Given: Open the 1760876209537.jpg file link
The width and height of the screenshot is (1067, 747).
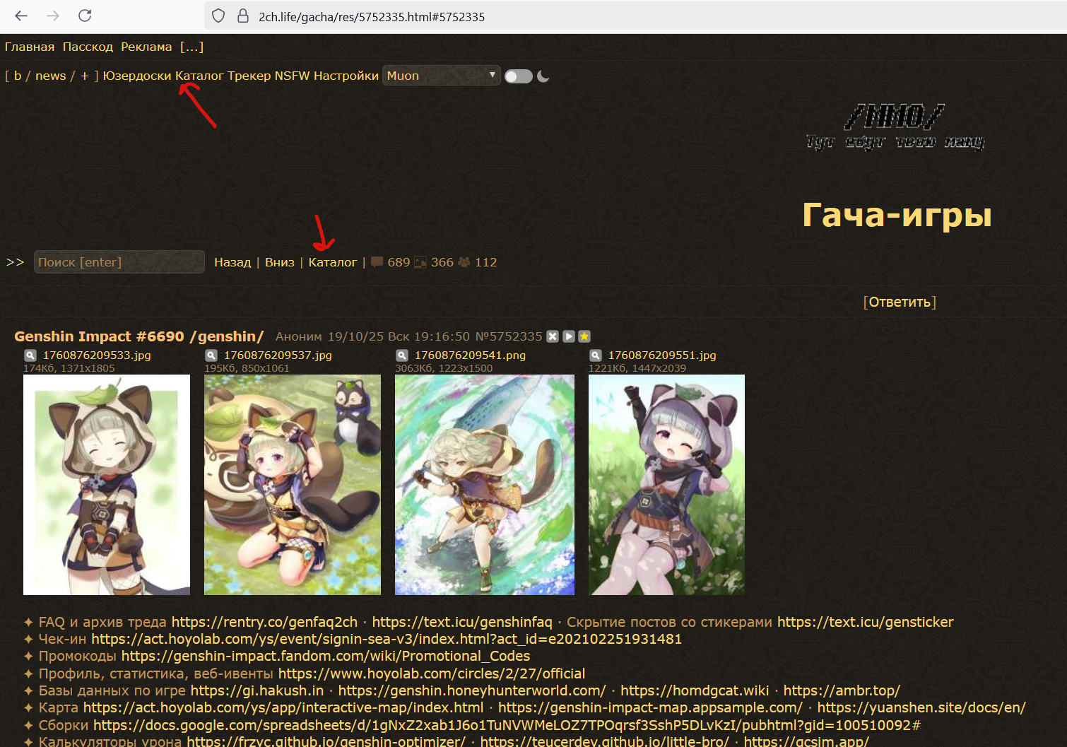Looking at the screenshot, I should [x=278, y=355].
